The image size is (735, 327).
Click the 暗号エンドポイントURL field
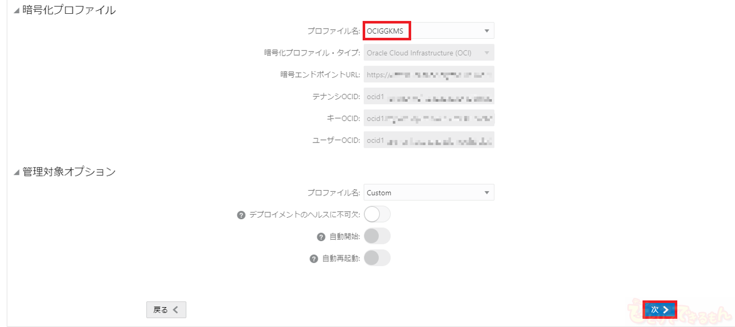(429, 75)
